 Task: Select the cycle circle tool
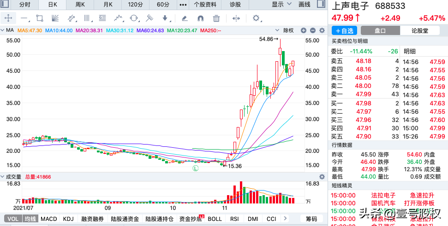pyautogui.click(x=134, y=18)
